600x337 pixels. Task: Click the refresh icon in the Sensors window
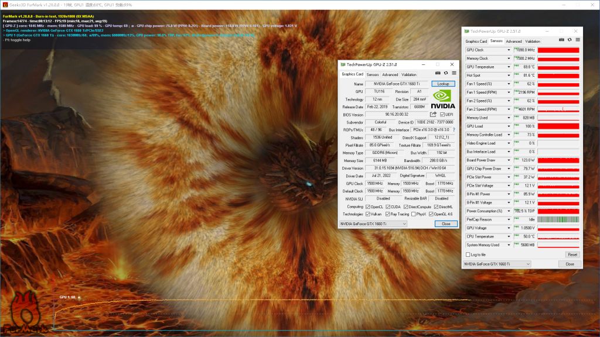click(x=569, y=40)
